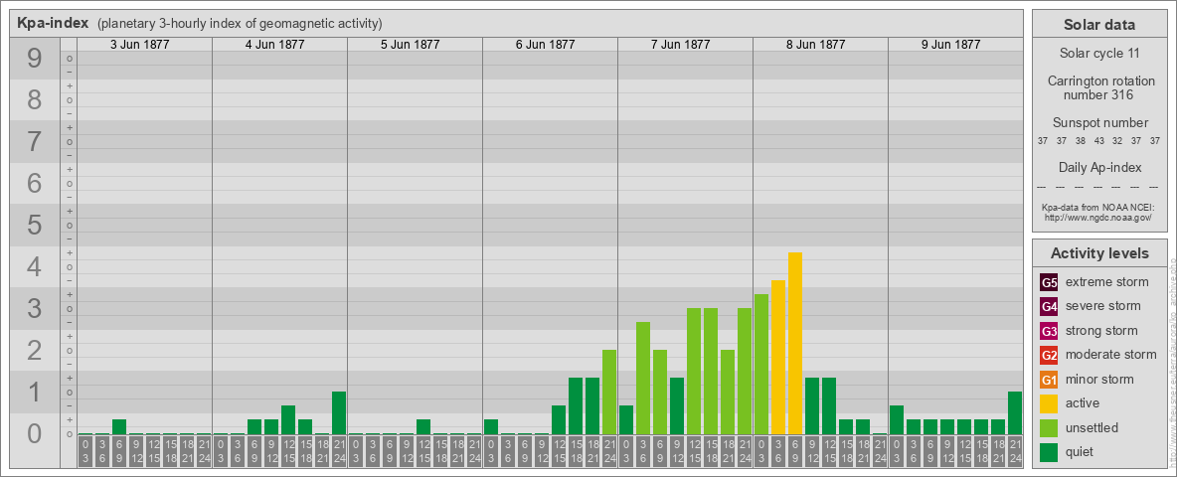This screenshot has height=477, width=1177.
Task: Click the Kp scale number 9
Action: point(35,59)
